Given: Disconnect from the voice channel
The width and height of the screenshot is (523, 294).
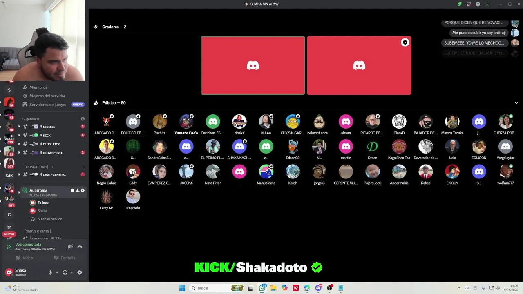Looking at the screenshot, I should (x=80, y=247).
